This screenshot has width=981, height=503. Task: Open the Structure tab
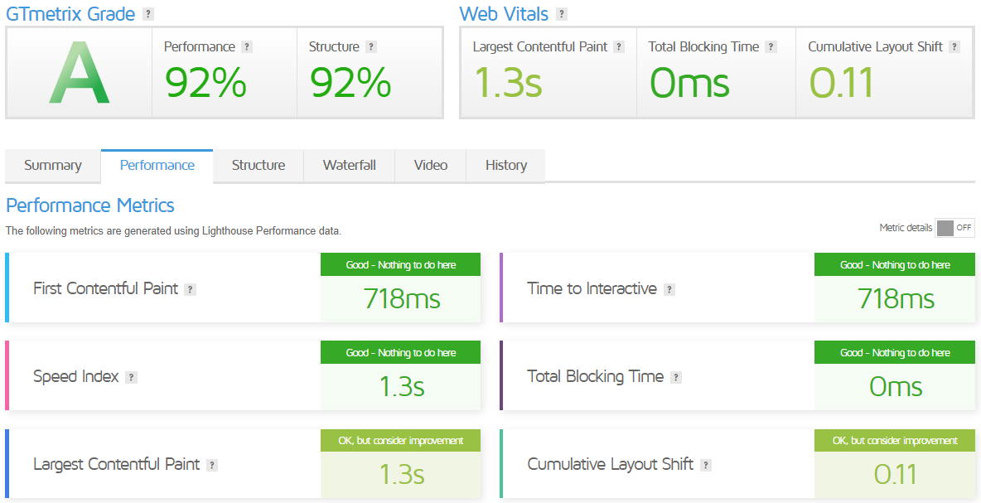tap(259, 166)
